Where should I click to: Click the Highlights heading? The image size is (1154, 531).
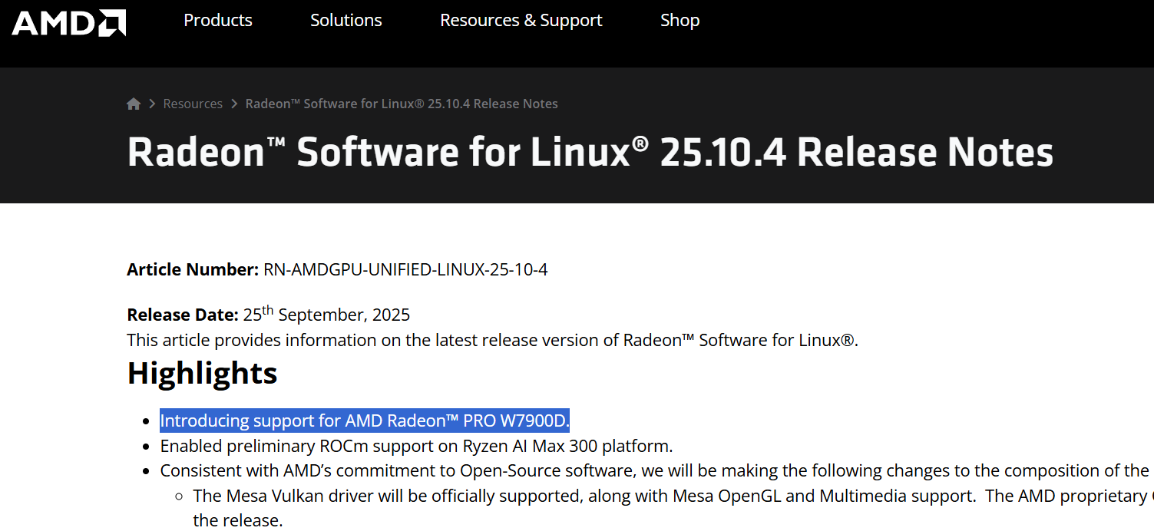pos(202,373)
